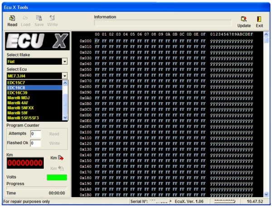Click the Ecu list scrollbar thumb
The height and width of the screenshot is (208, 272).
[x=65, y=104]
